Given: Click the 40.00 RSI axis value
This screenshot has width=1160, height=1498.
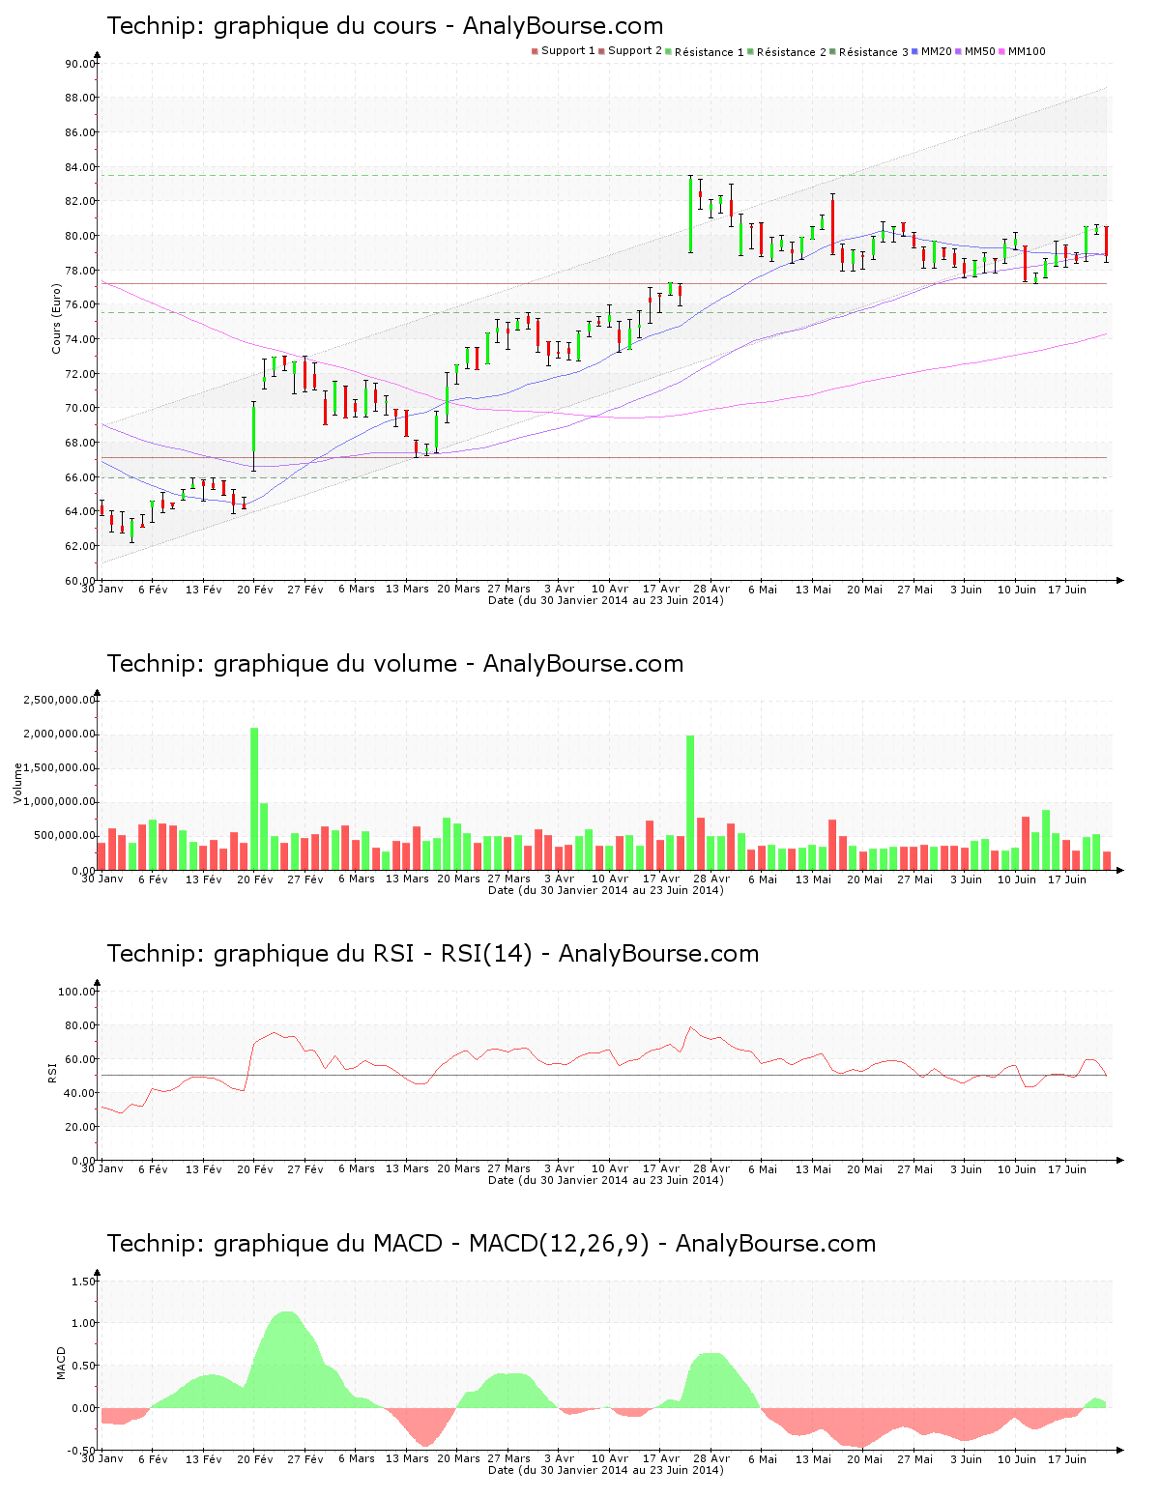Looking at the screenshot, I should coord(80,1093).
